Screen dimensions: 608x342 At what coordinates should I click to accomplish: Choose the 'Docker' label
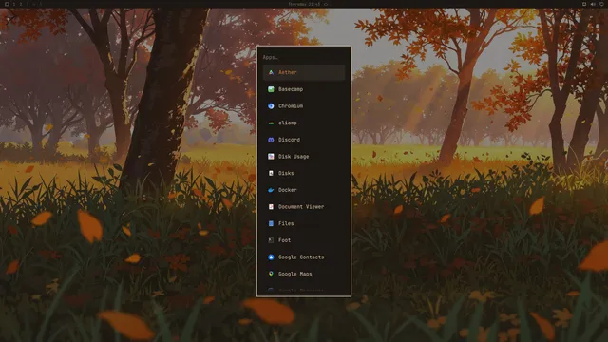click(x=288, y=190)
